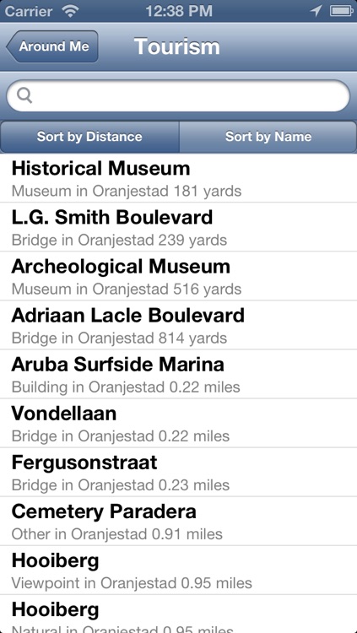Open Fergusonstraat list item
The image size is (357, 633).
click(179, 472)
